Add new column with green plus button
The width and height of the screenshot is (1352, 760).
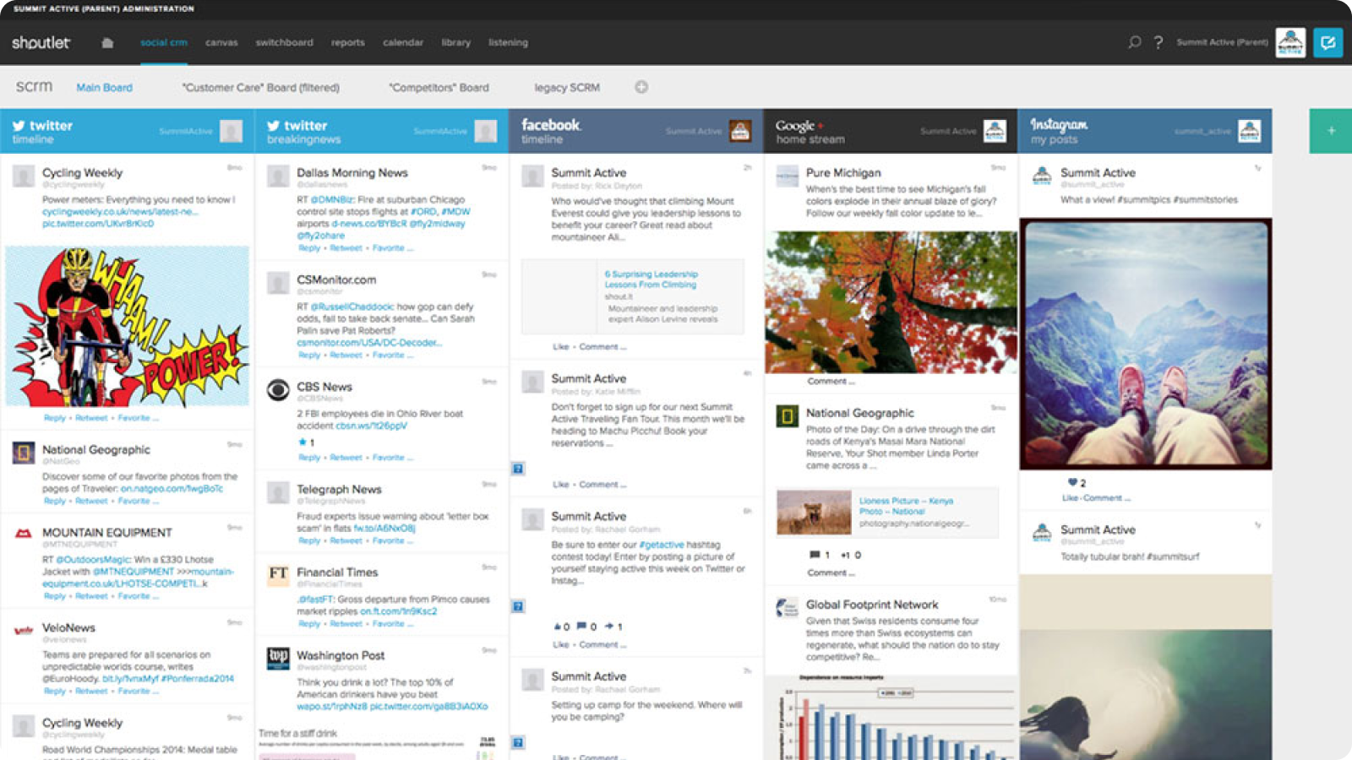(x=1331, y=131)
